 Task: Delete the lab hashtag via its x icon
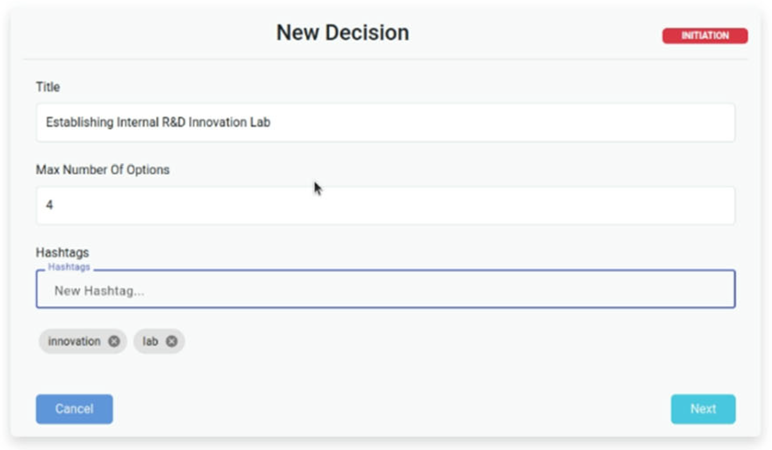click(171, 341)
